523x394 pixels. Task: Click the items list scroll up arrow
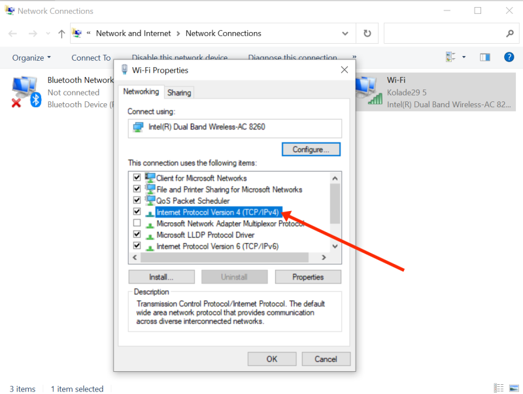pos(335,178)
